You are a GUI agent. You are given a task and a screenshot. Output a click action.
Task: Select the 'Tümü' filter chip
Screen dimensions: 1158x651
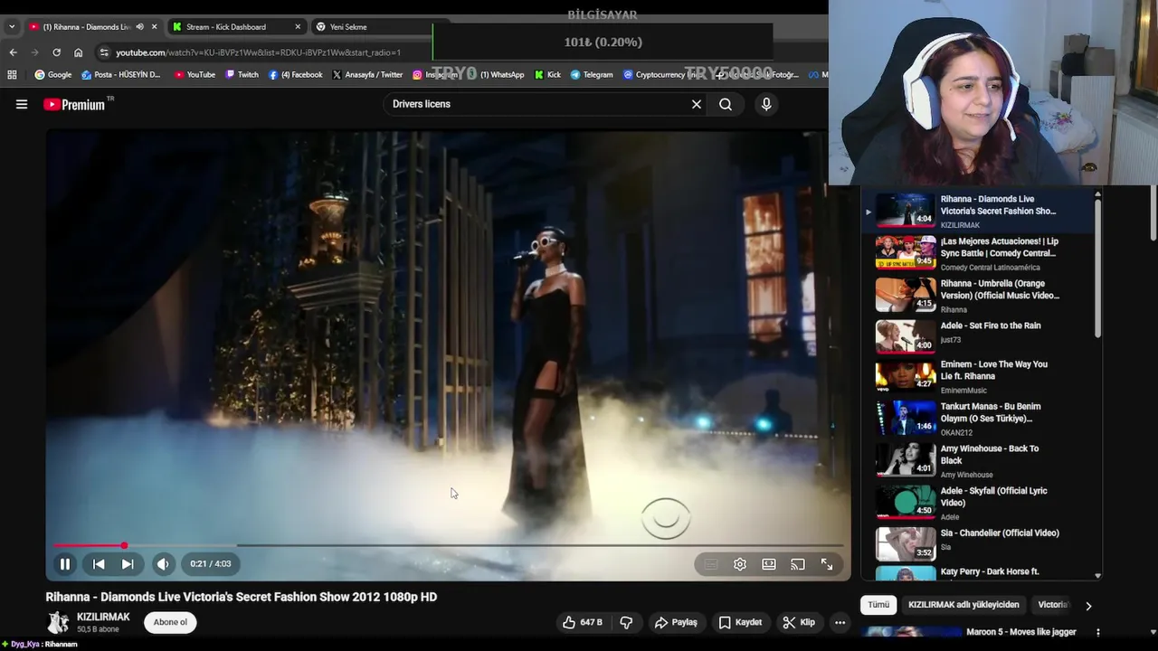[878, 605]
